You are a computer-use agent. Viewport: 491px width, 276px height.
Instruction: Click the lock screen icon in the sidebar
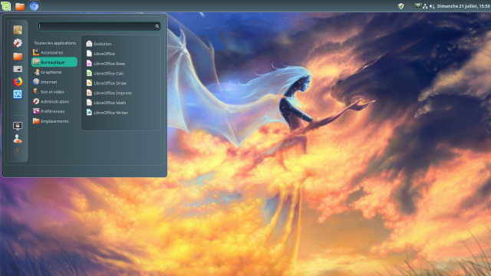pos(18,126)
